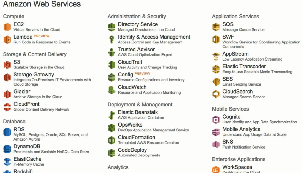The width and height of the screenshot is (302, 173).
Task: Open the CloudTrail service link
Action: pos(130,62)
